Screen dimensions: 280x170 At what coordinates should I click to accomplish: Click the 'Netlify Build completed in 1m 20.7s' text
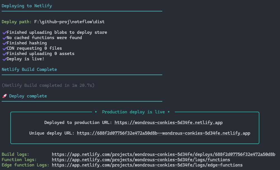pos(48,85)
